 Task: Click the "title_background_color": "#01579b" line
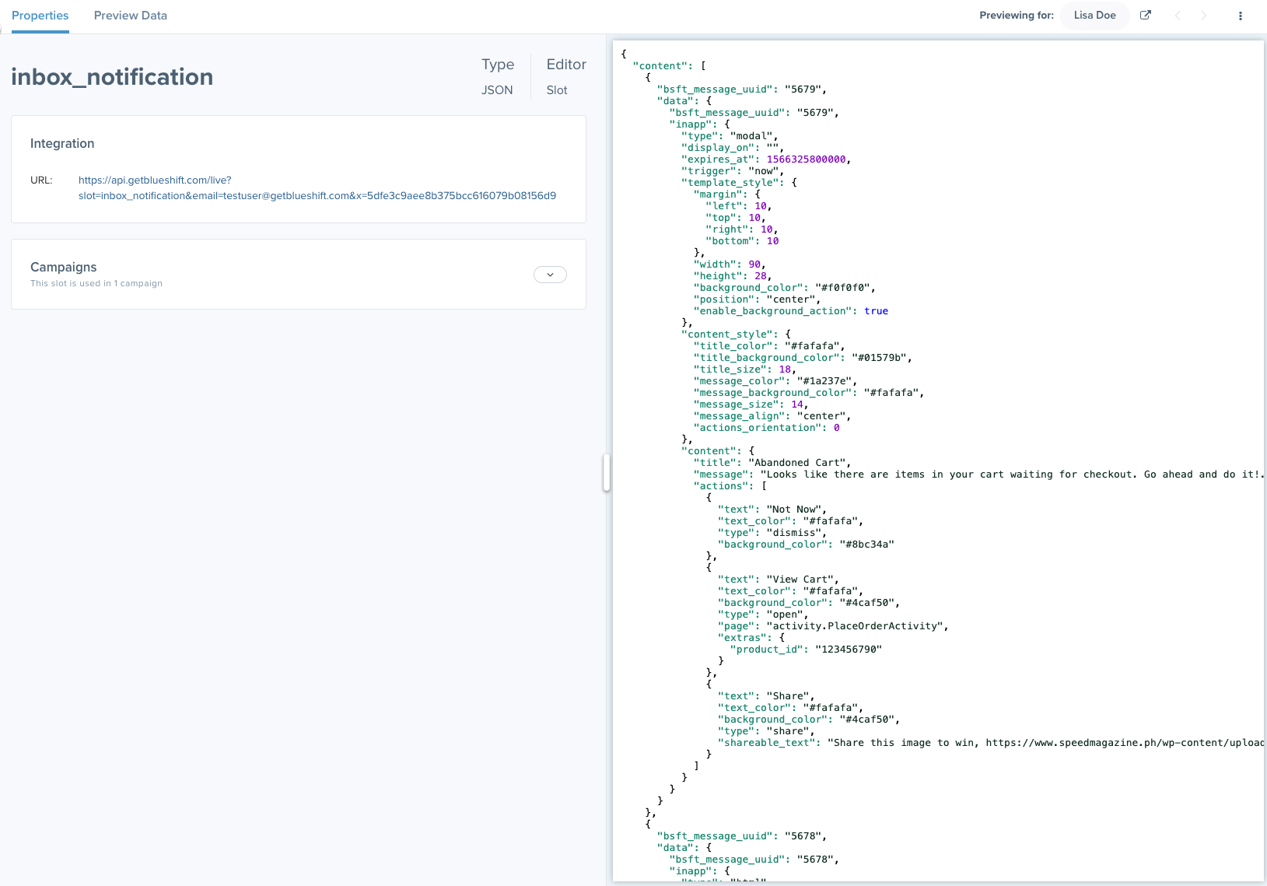click(803, 358)
